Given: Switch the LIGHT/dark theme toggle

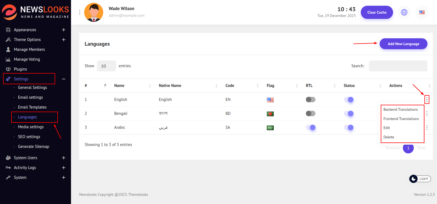Looking at the screenshot, I should coord(420,179).
